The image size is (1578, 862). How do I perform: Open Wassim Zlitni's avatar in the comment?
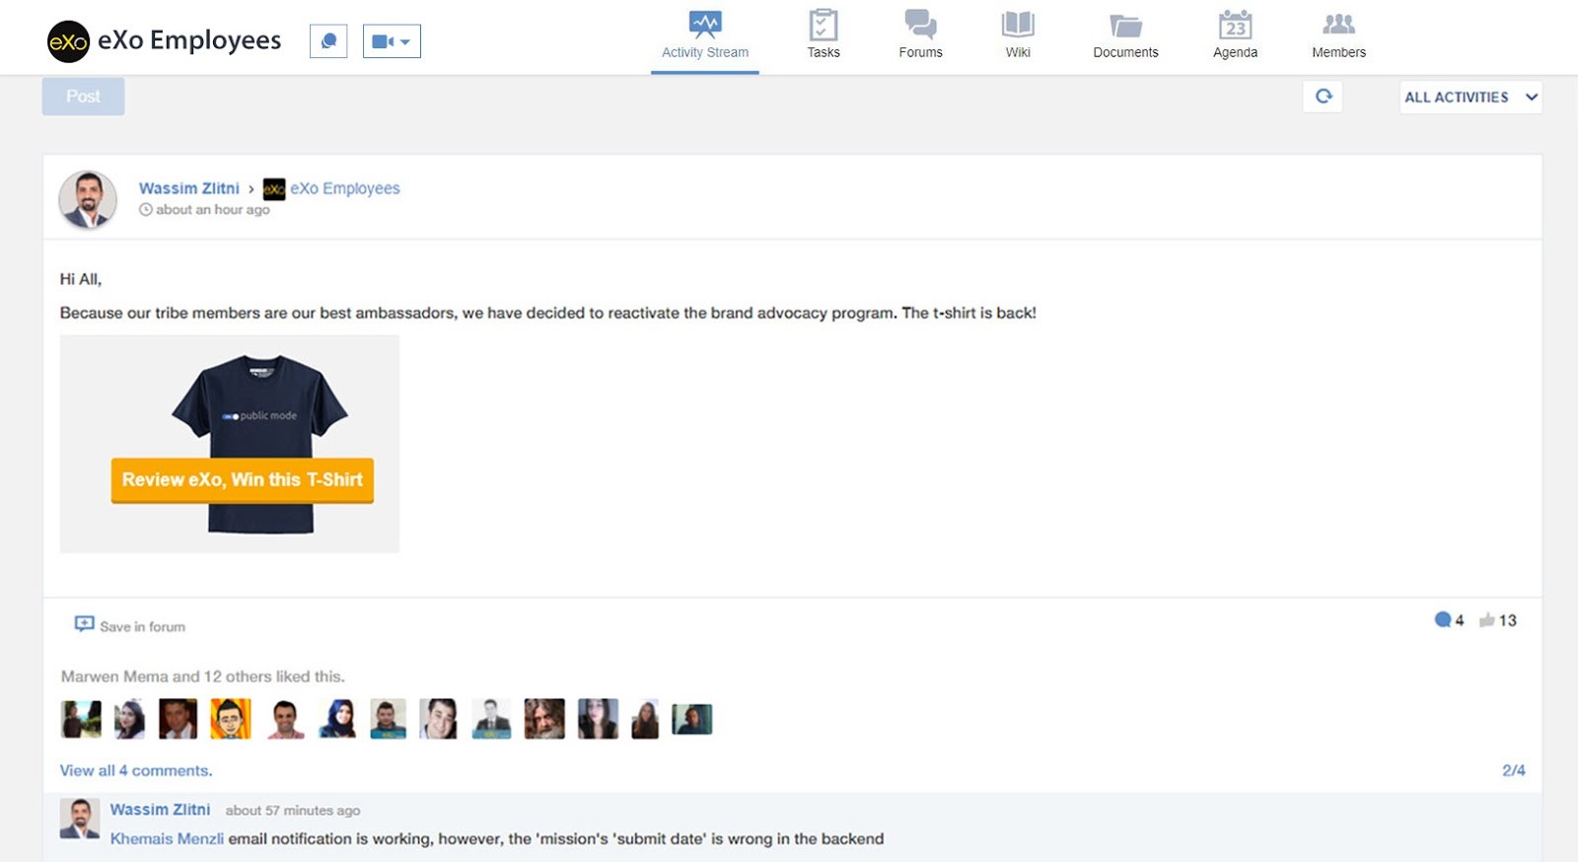click(x=80, y=819)
